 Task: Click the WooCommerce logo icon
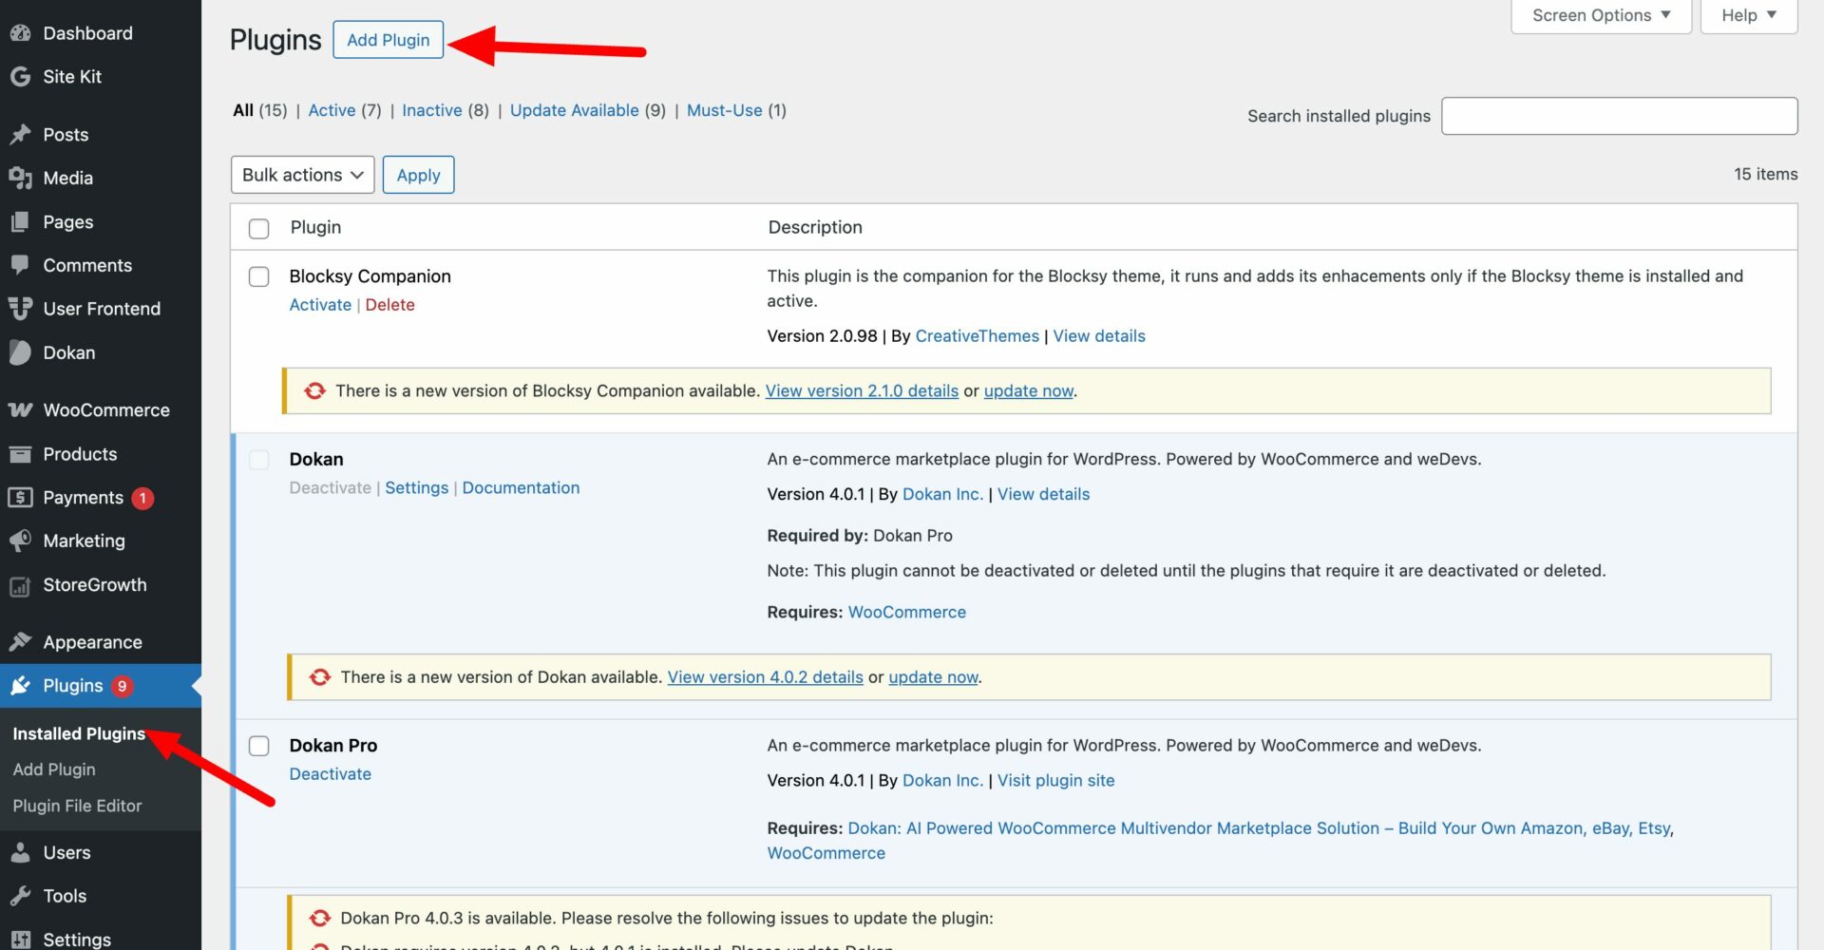pyautogui.click(x=20, y=410)
